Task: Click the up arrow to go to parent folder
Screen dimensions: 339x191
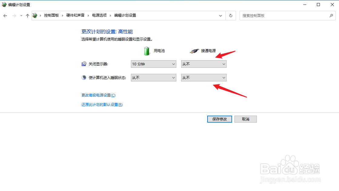Action: (x=27, y=15)
